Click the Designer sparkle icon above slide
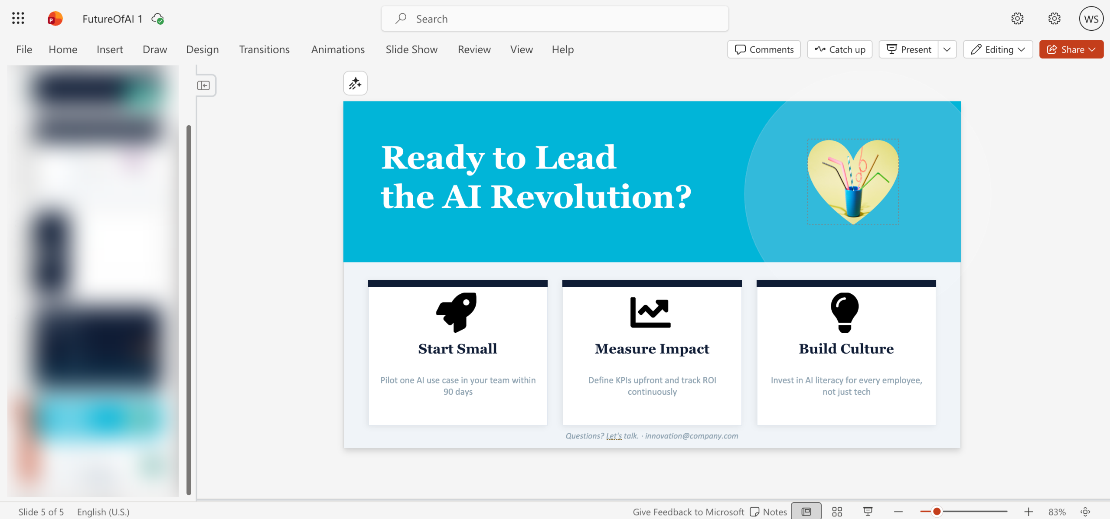The image size is (1110, 519). 355,83
